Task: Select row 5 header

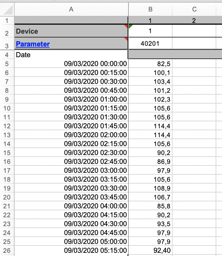Action: [7, 64]
